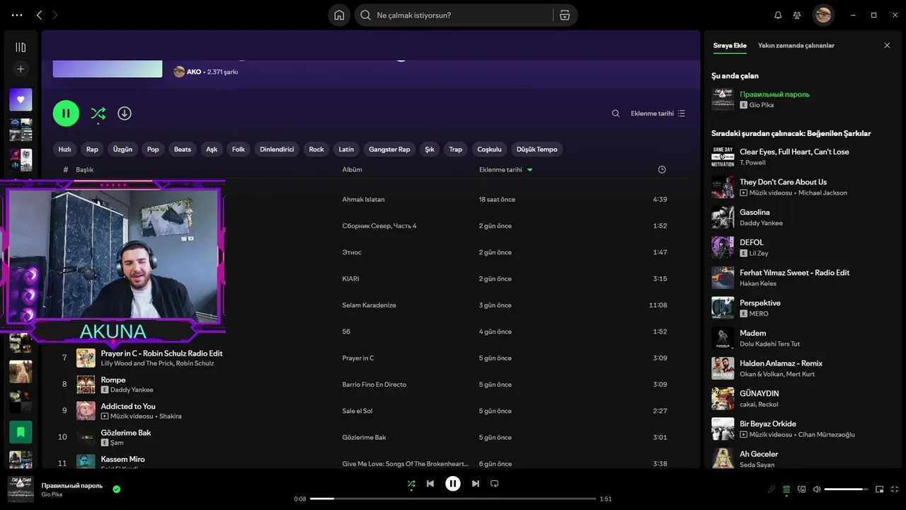The height and width of the screenshot is (510, 906).
Task: Switch to Yakın zamanda çalınanlar tab
Action: [796, 45]
